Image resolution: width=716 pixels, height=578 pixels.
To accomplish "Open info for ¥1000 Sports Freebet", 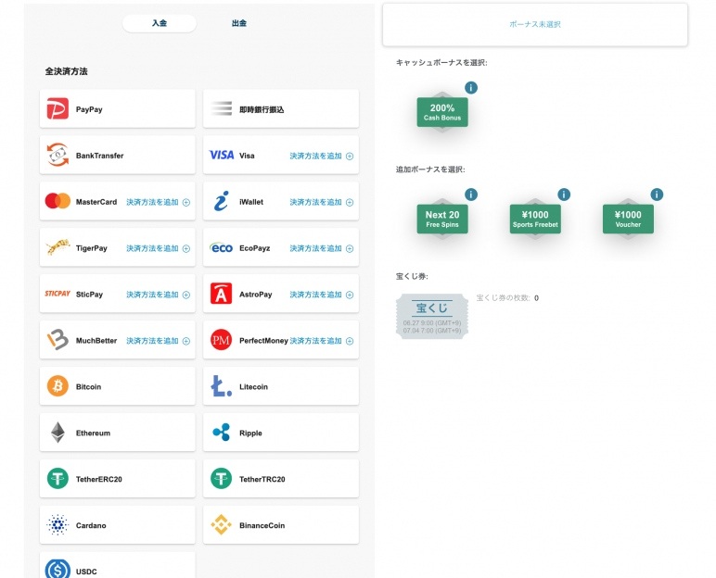I will (564, 195).
